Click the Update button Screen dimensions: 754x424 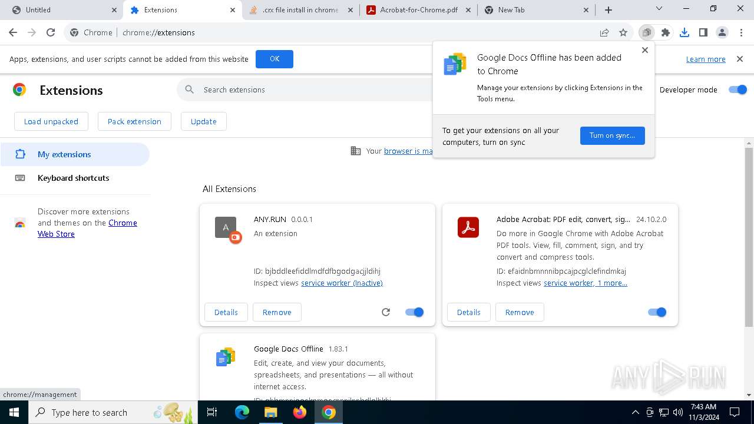(204, 121)
